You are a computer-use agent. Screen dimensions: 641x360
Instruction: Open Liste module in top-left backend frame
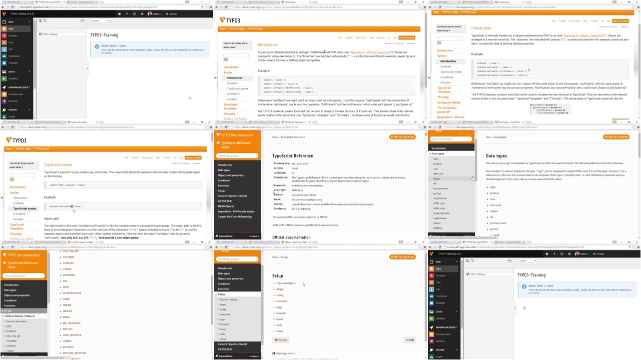16,42
